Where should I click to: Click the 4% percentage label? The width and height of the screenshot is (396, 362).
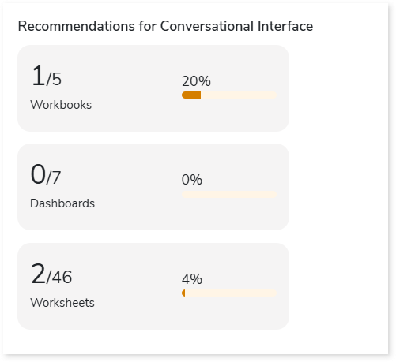pos(192,279)
